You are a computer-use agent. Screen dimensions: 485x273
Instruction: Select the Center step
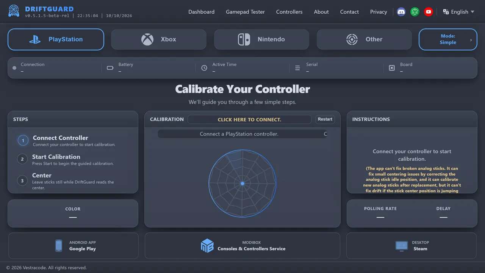(73, 181)
